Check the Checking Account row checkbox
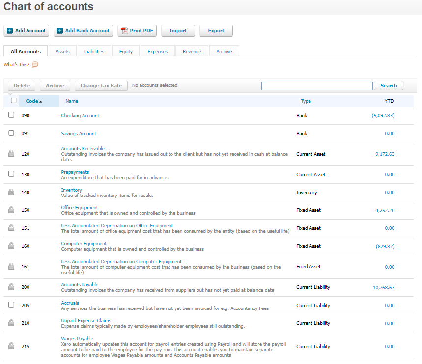 tap(11, 115)
